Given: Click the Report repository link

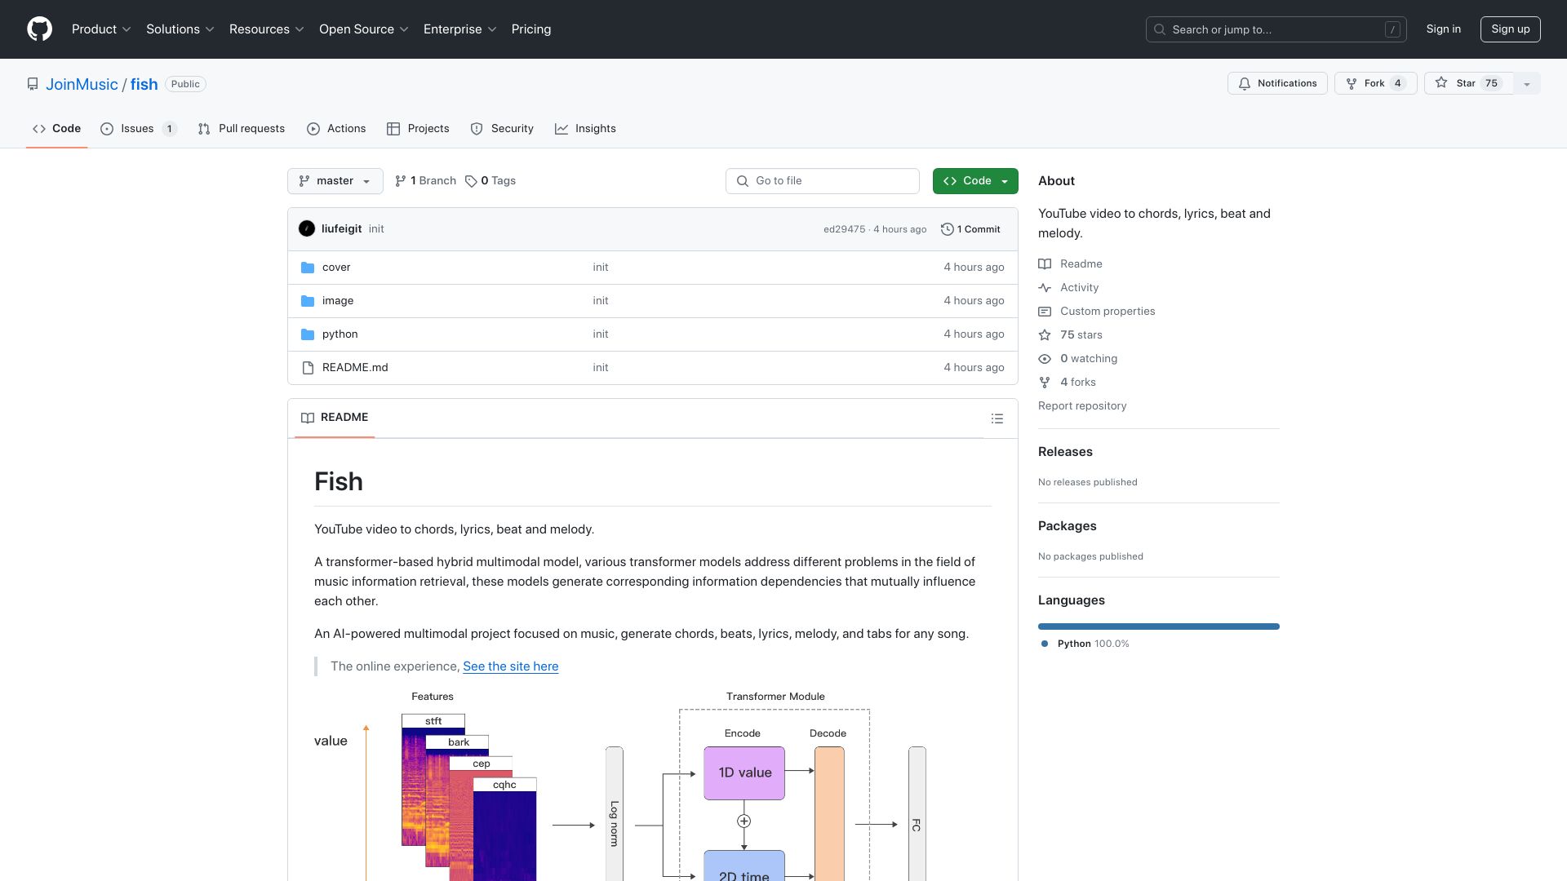Looking at the screenshot, I should click(1082, 406).
